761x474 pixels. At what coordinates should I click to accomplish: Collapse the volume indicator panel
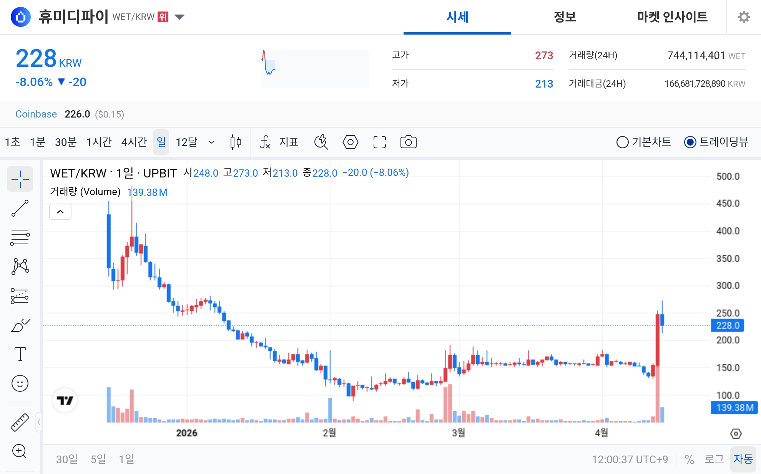pyautogui.click(x=60, y=212)
